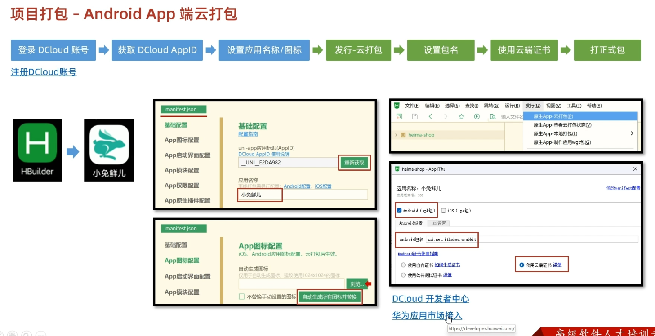Click the heima-shop project folder icon

(403, 135)
